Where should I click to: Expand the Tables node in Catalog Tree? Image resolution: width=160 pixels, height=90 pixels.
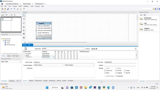pyautogui.click(x=4, y=41)
